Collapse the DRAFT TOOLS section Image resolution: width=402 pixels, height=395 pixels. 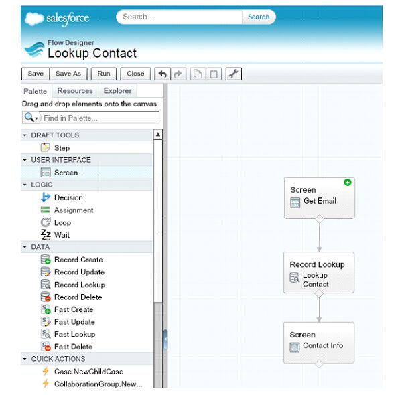tap(25, 135)
